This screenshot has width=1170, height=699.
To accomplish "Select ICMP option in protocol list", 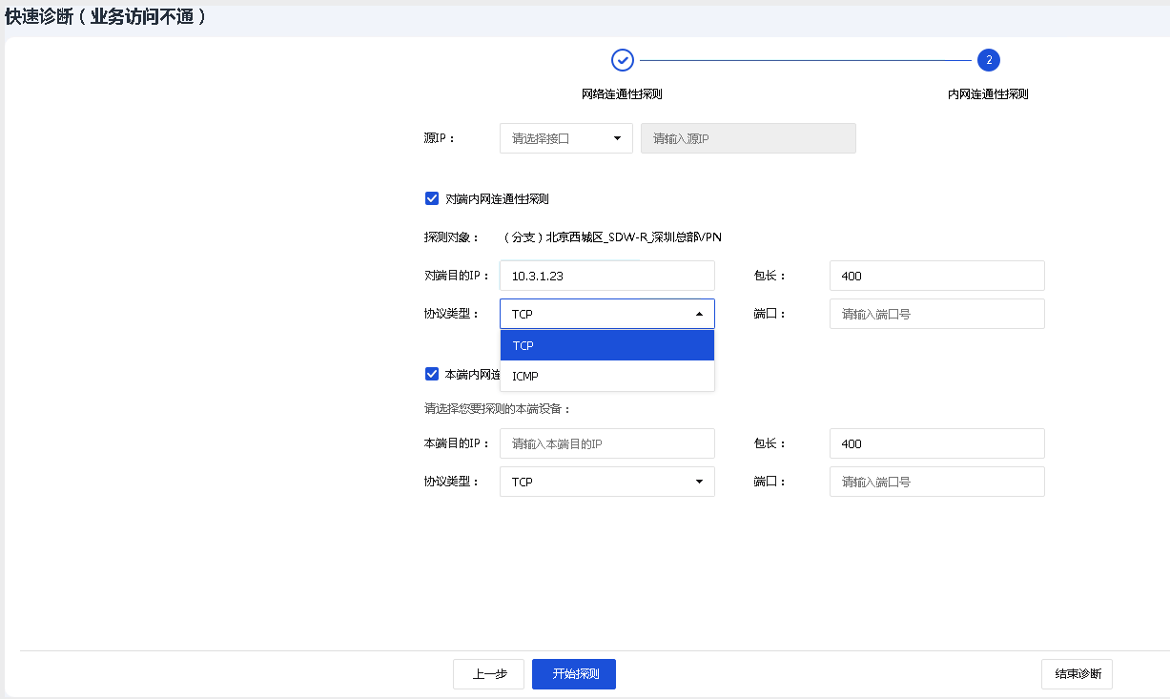I will tap(606, 376).
